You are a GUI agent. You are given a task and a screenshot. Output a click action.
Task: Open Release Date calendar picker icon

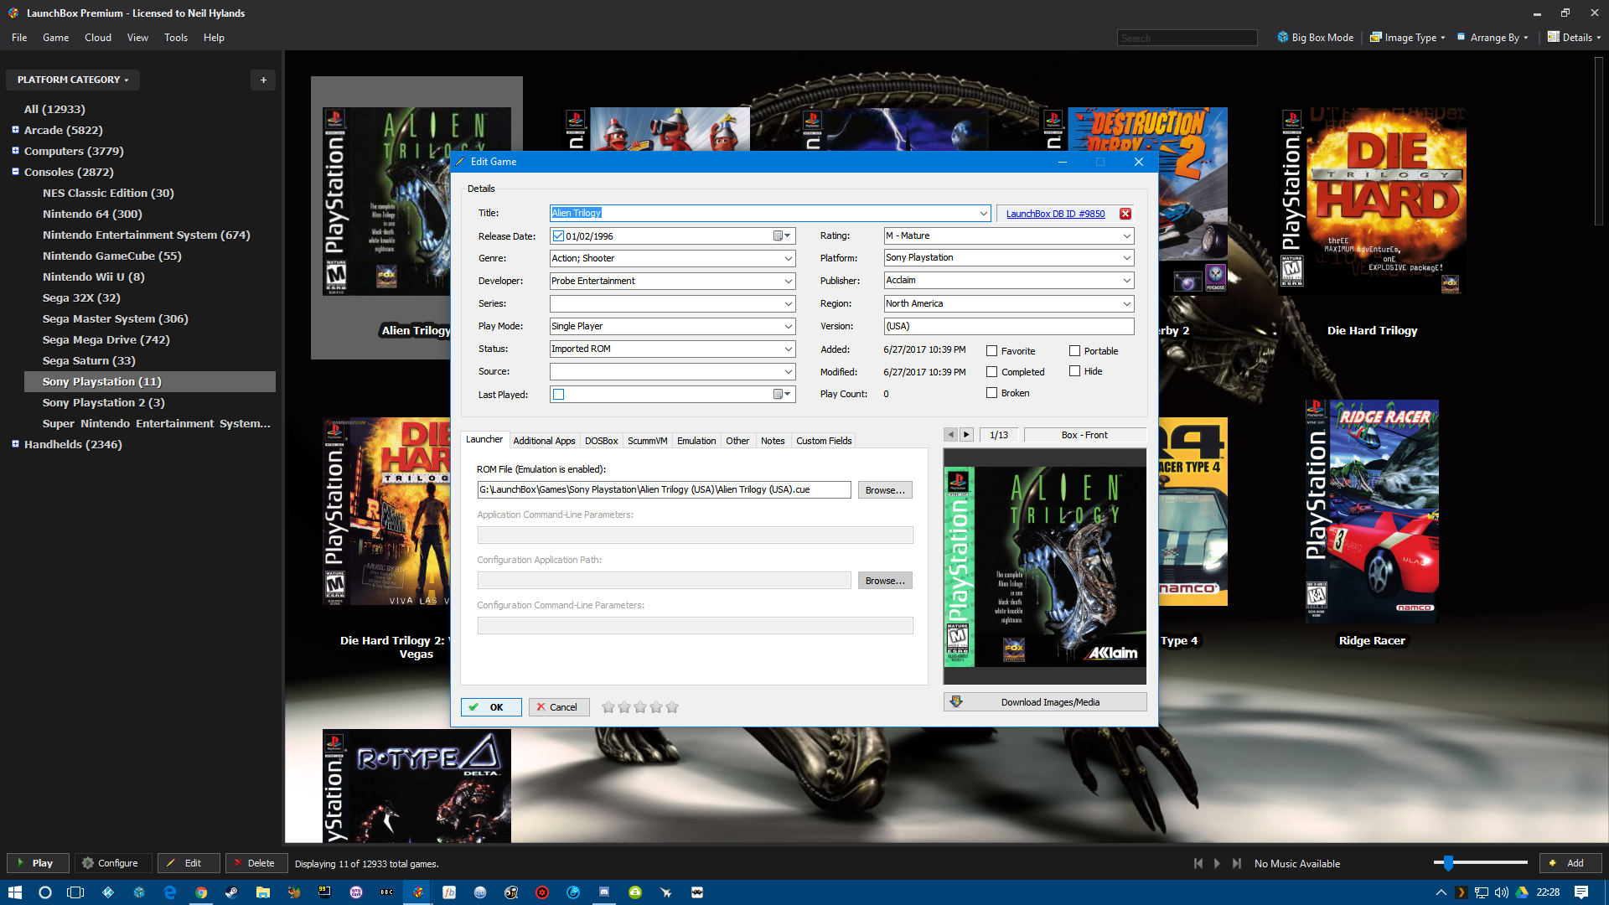[782, 236]
